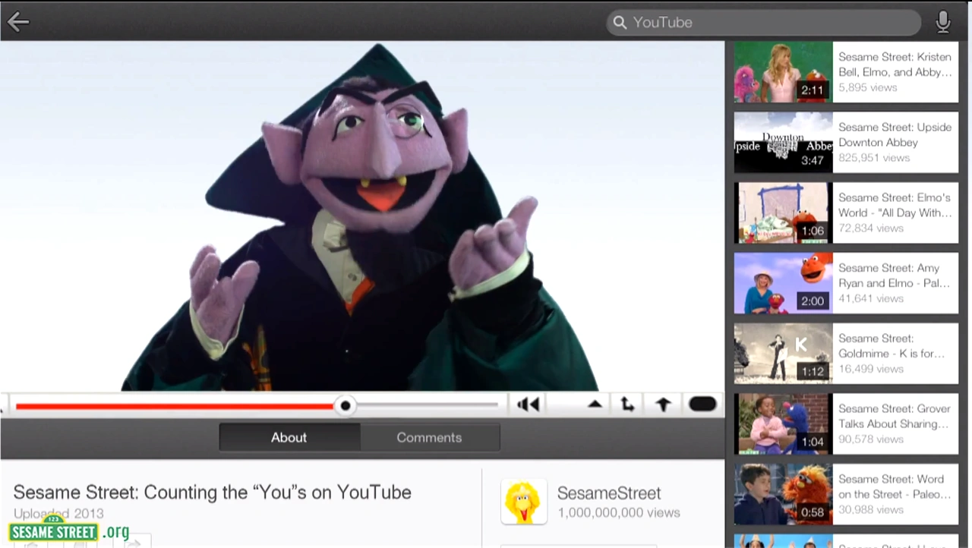Click the '30,988 views' count
Image resolution: width=972 pixels, height=548 pixels.
871,509
